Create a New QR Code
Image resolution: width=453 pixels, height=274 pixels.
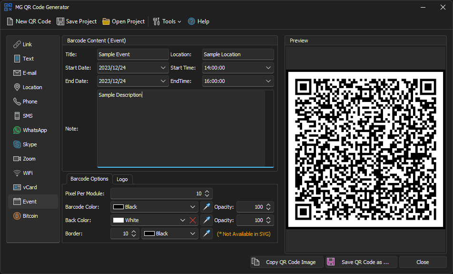29,21
